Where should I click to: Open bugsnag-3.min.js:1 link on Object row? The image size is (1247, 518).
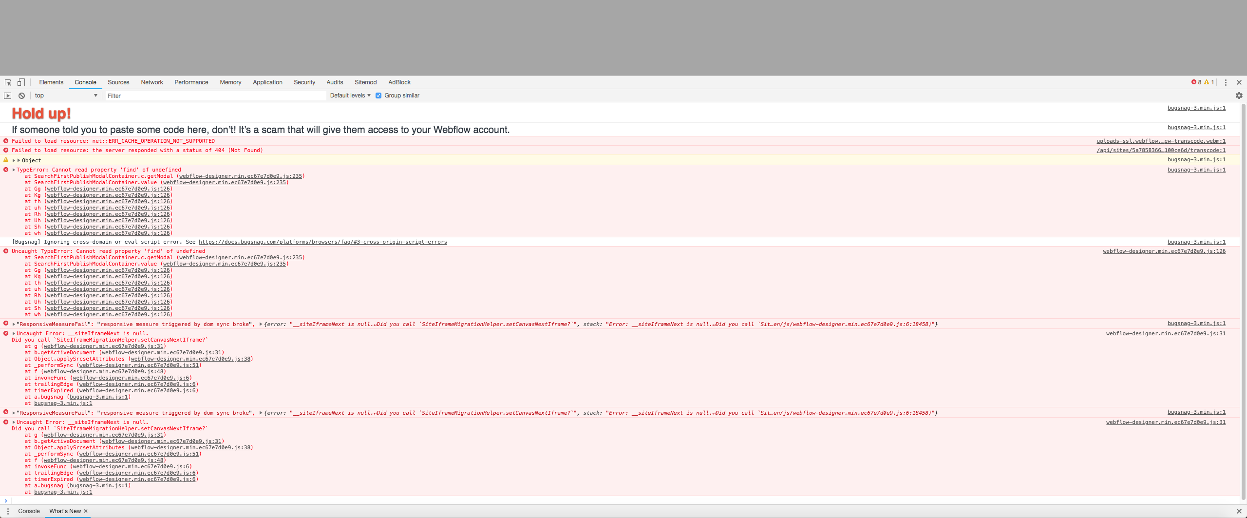1196,159
